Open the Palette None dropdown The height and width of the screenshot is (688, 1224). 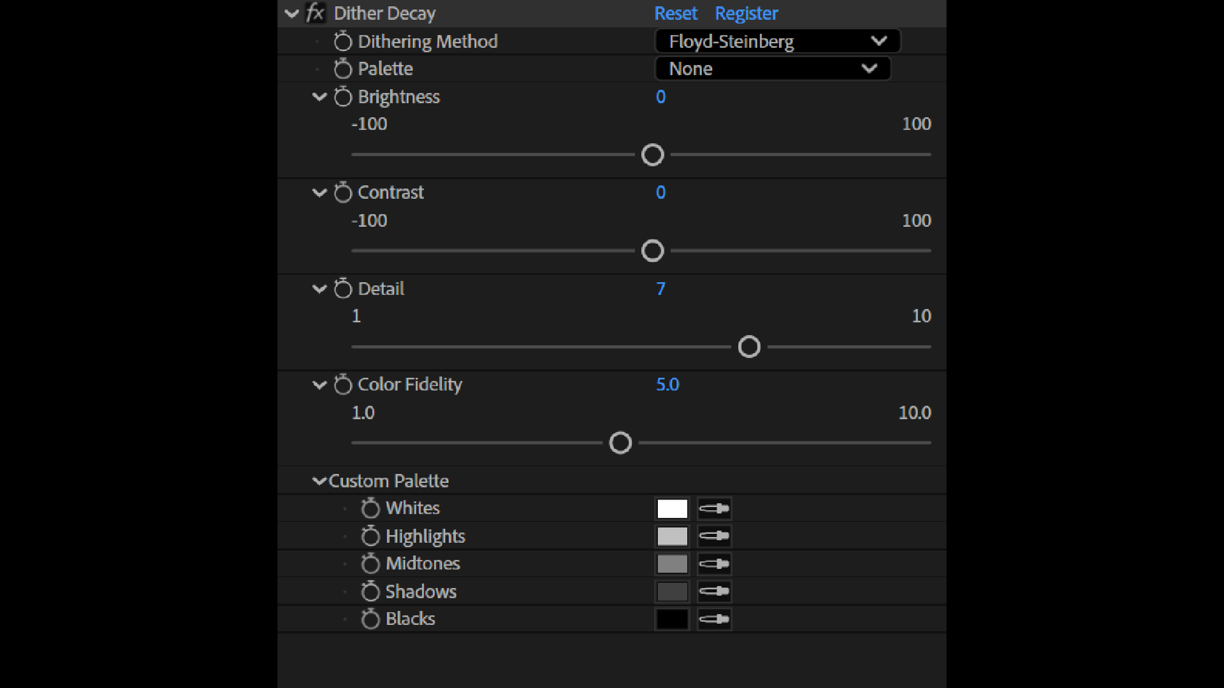(773, 69)
